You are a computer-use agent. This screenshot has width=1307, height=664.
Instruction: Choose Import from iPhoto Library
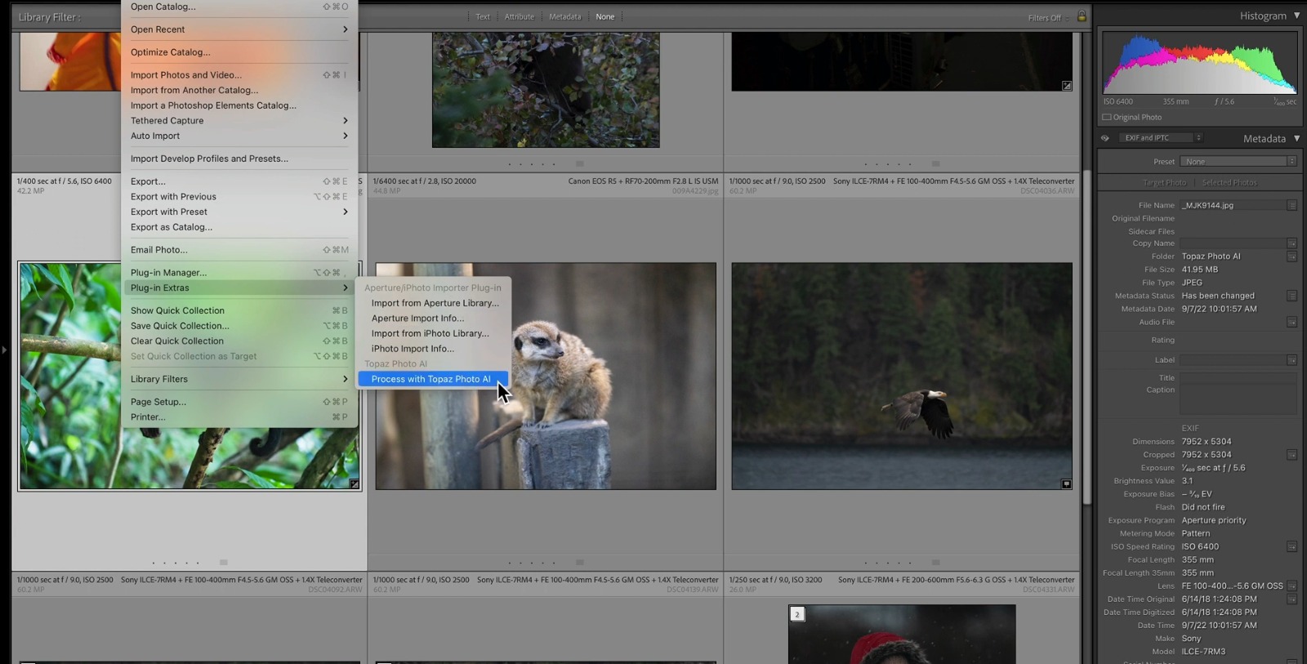[435, 333]
